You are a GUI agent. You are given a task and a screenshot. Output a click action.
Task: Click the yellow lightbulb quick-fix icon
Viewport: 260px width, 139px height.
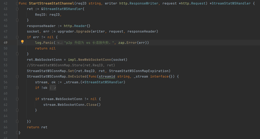click(x=22, y=42)
